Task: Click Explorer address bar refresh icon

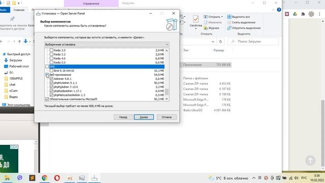Action: point(220,42)
